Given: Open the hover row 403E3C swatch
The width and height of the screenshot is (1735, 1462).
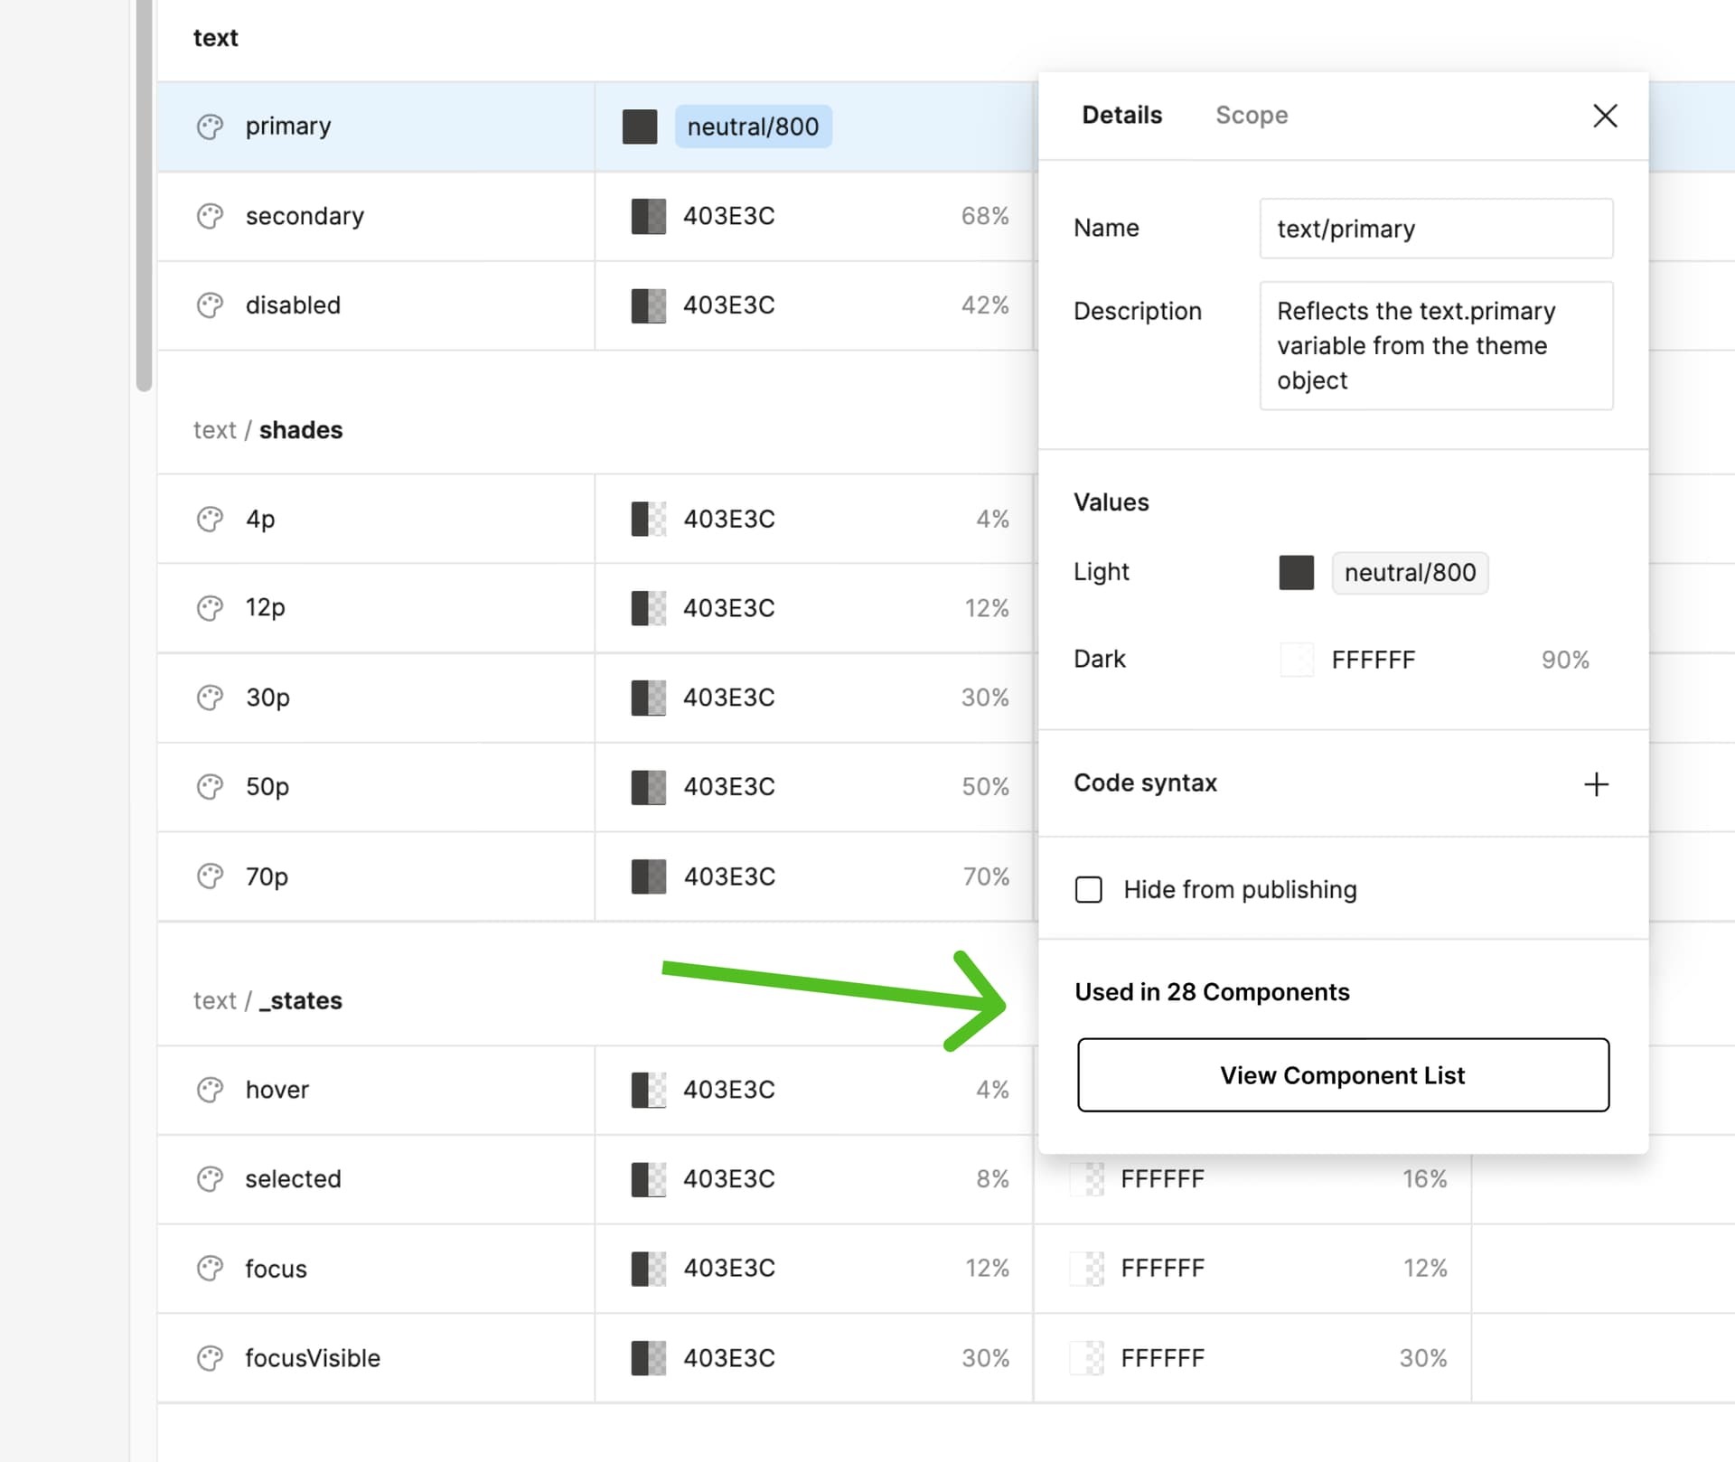Looking at the screenshot, I should [x=648, y=1090].
